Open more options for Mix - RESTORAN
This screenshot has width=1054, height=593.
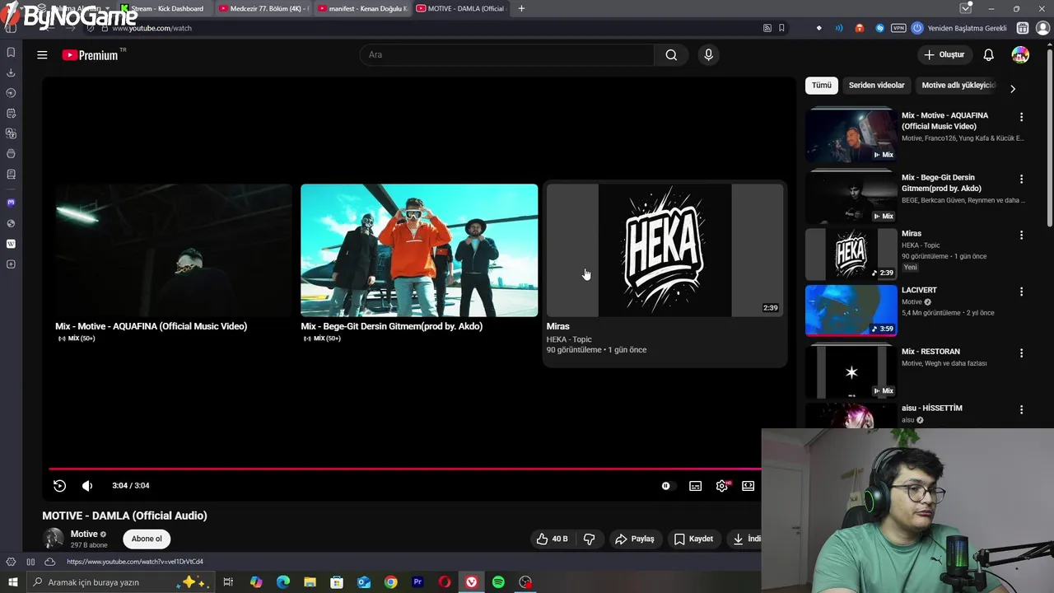(x=1021, y=353)
